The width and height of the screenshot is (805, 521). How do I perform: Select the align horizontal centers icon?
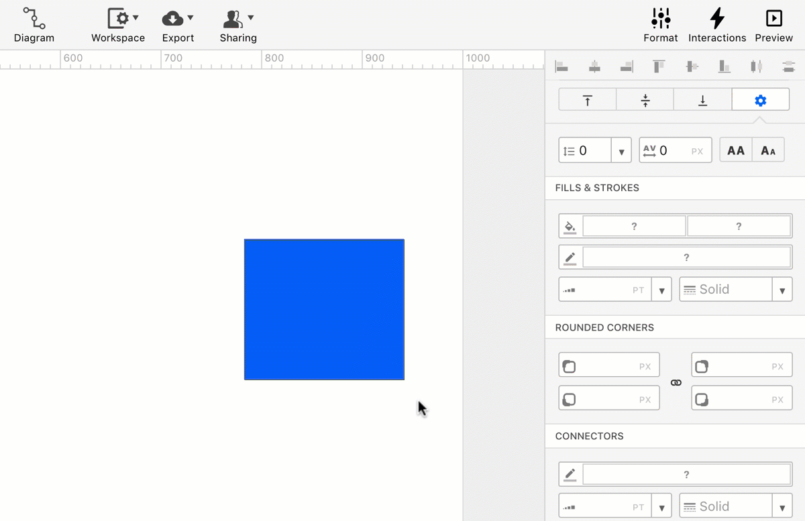click(594, 66)
